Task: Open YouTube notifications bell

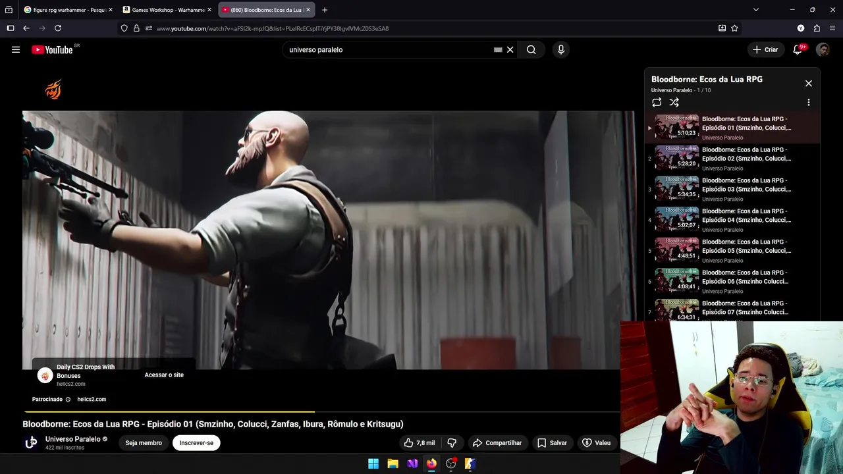Action: [798, 49]
